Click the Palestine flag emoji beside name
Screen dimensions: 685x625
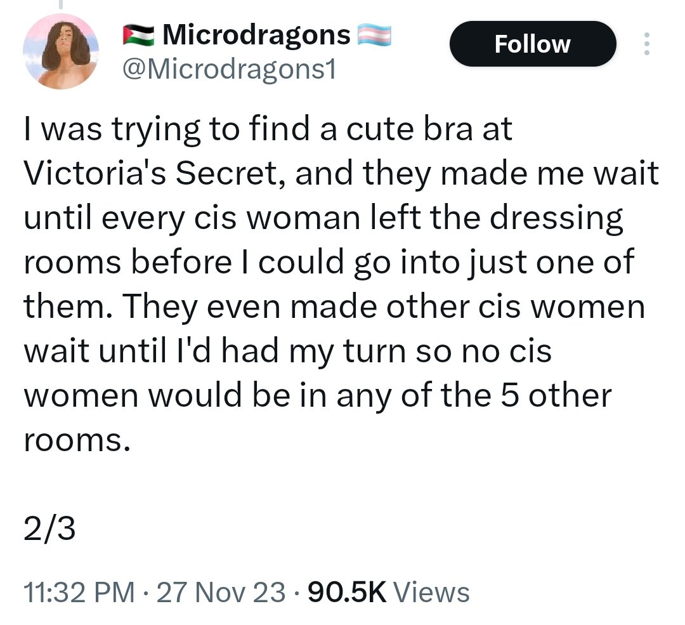coord(138,36)
